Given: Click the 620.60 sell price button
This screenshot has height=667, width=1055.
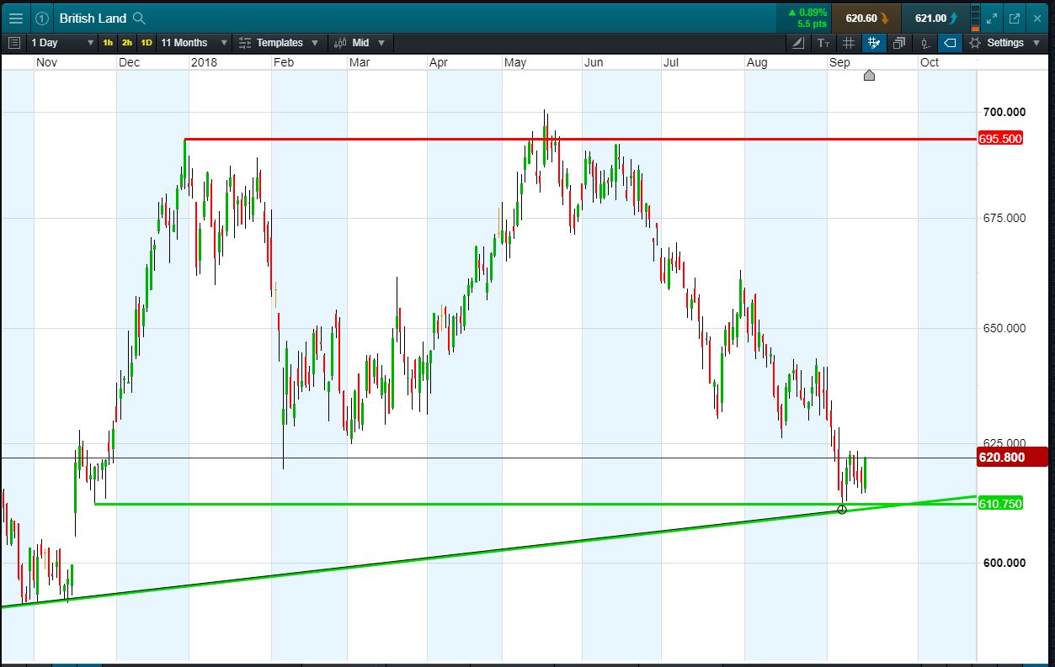Looking at the screenshot, I should tap(866, 18).
